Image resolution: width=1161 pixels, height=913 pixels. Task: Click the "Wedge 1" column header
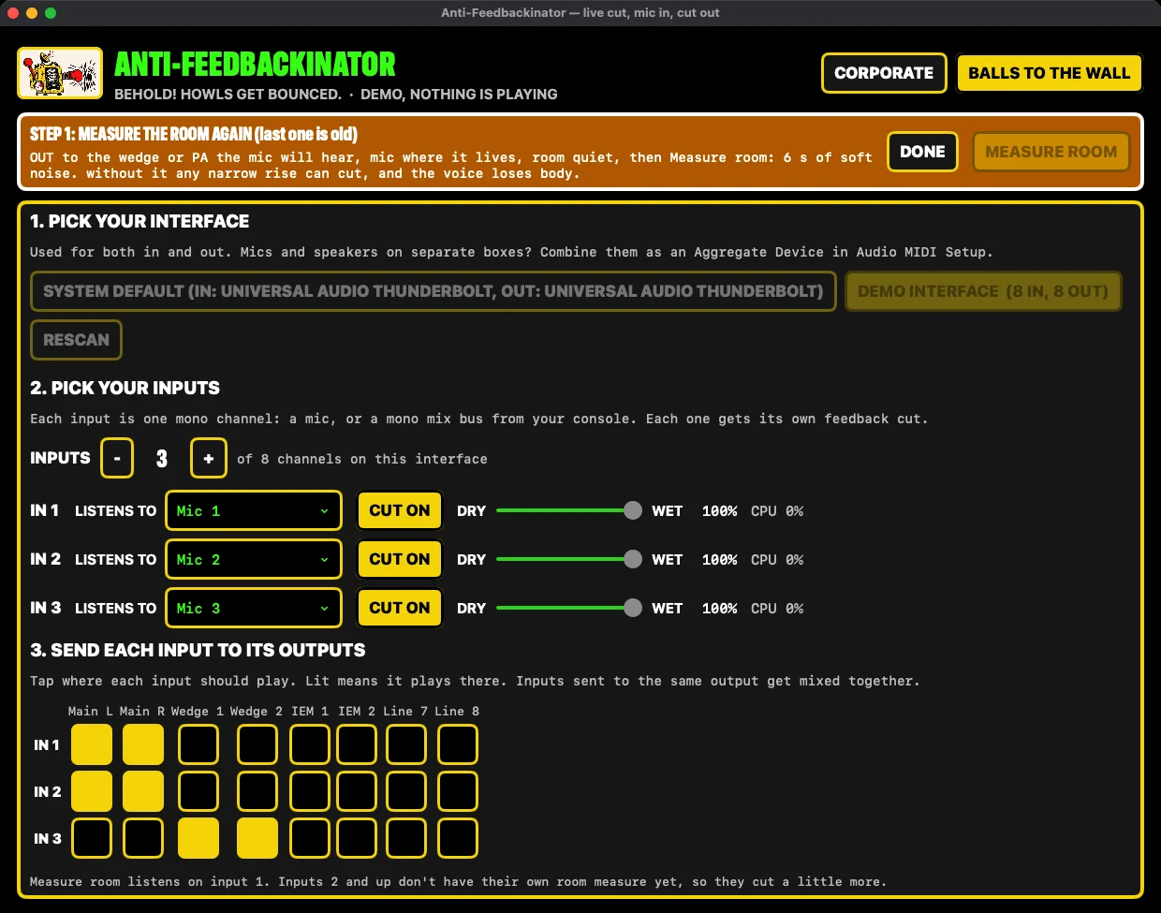click(198, 712)
